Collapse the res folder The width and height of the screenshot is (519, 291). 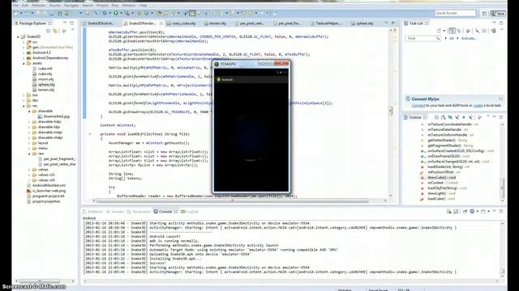24,106
